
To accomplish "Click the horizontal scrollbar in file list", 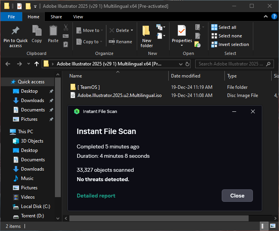I will pyautogui.click(x=159, y=218).
